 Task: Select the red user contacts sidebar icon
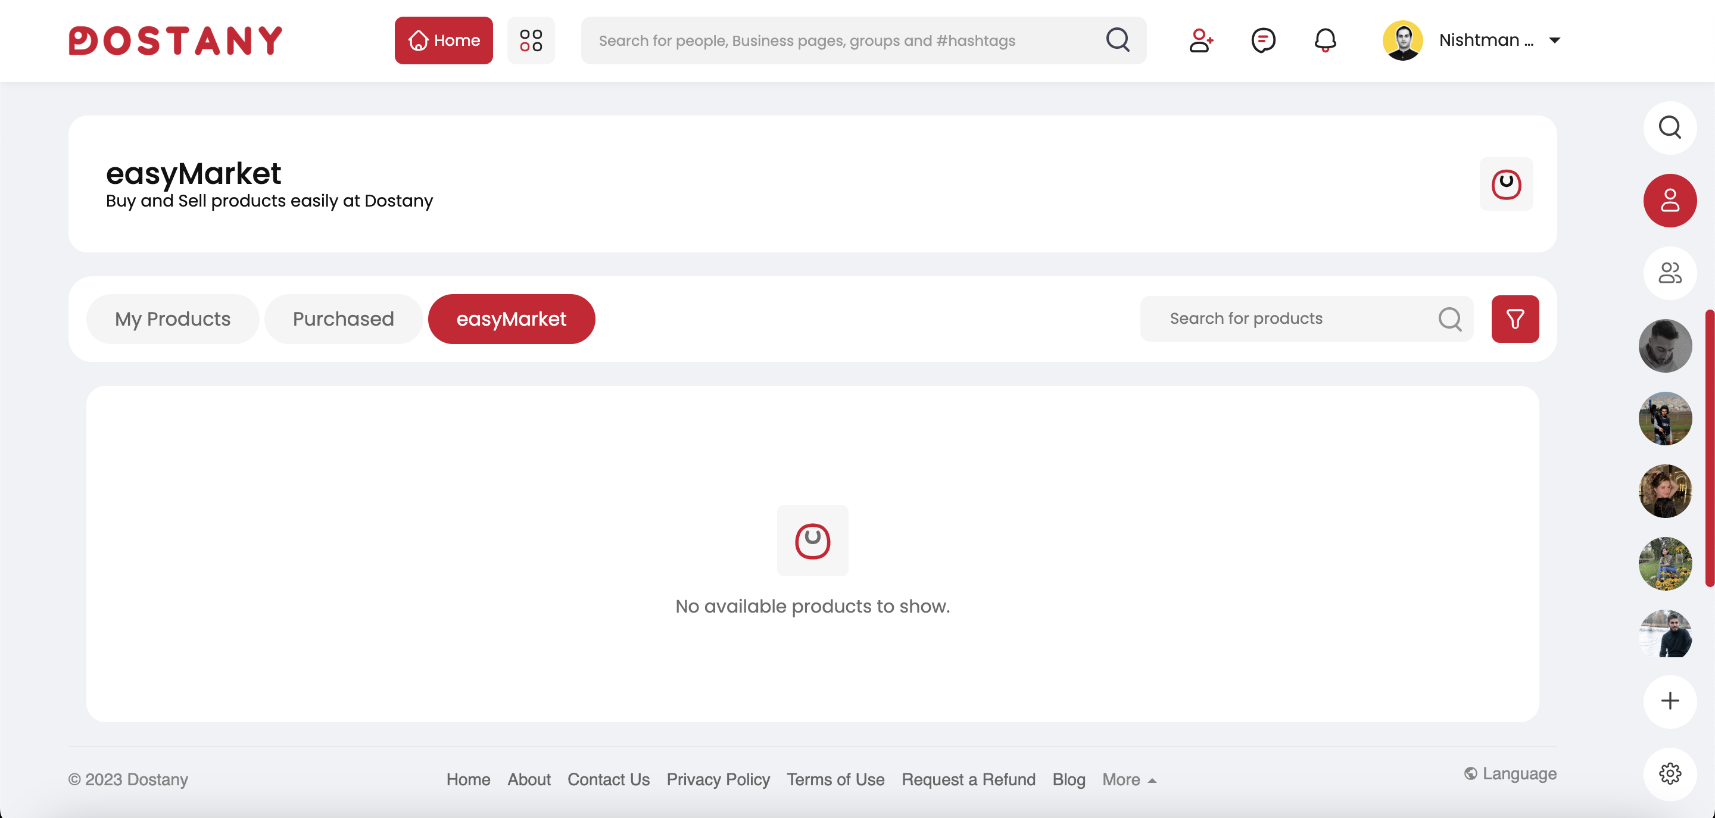(1670, 201)
